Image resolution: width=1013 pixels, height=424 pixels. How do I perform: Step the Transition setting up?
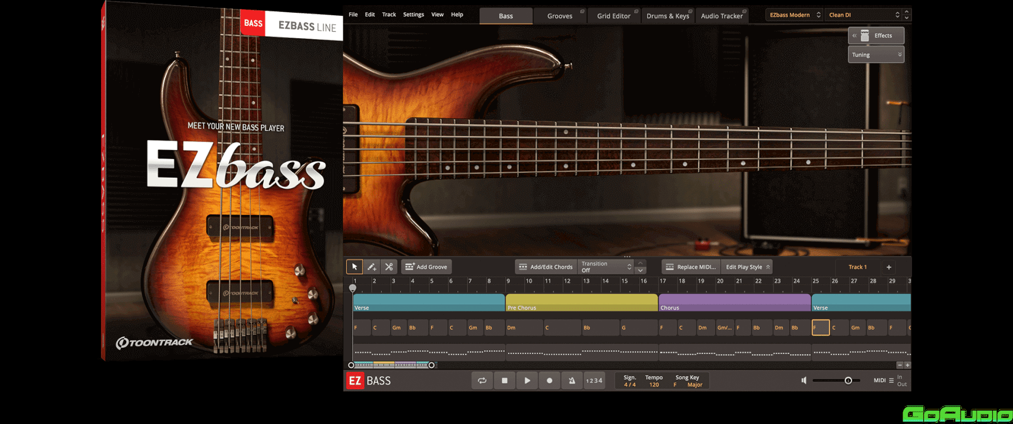(641, 263)
